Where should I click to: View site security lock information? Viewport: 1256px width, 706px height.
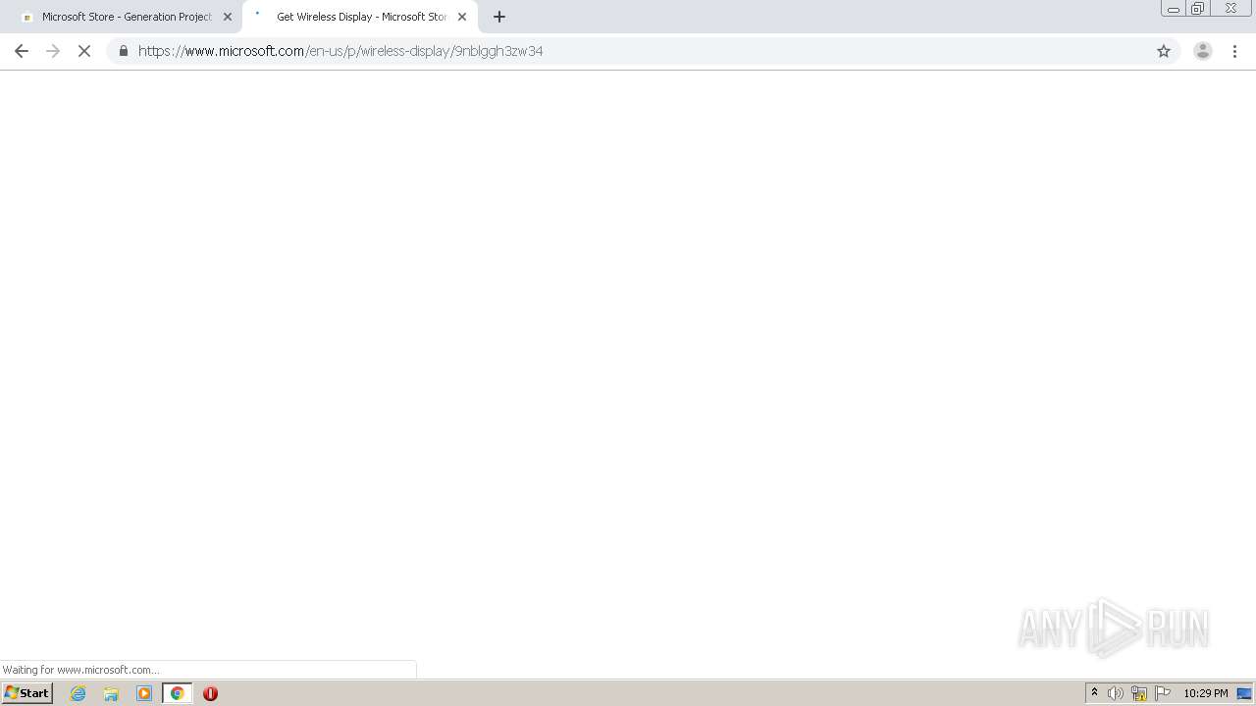coord(123,51)
